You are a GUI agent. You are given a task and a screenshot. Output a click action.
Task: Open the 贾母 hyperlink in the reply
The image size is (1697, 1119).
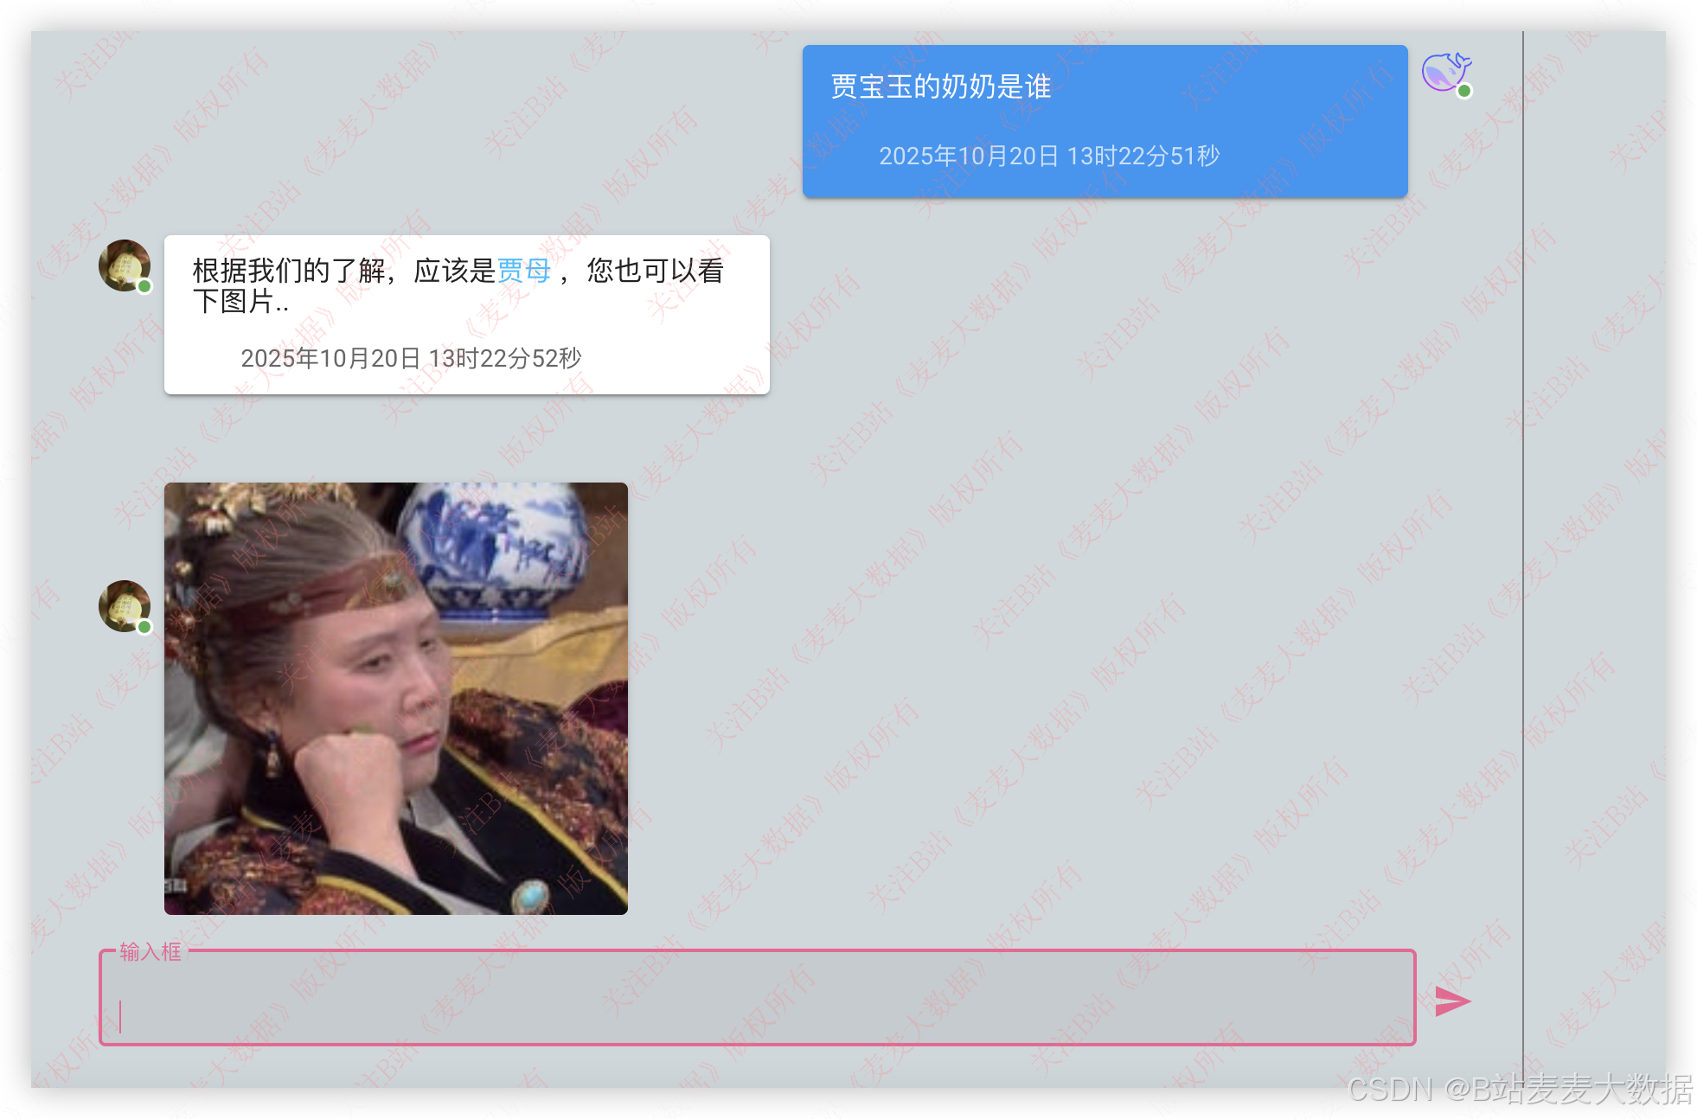tap(524, 271)
